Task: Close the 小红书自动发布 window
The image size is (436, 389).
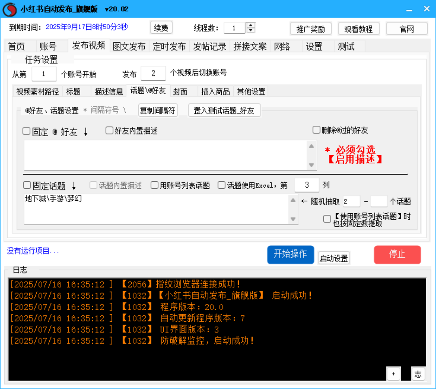Action: click(427, 9)
